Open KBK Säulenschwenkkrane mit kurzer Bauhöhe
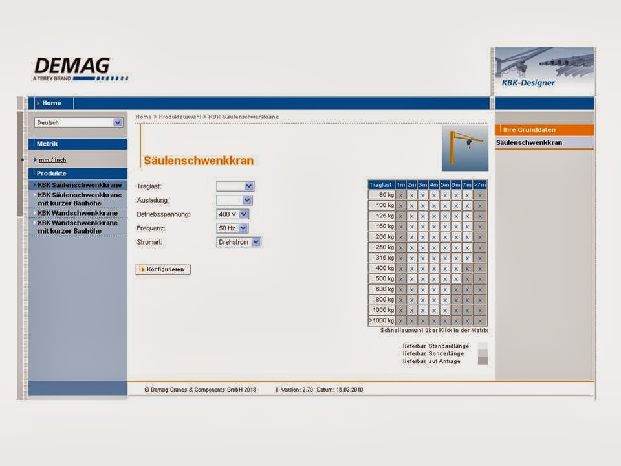Screen dimensions: 621x466 80,199
